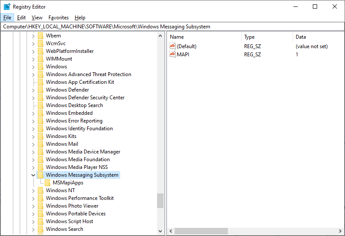Expand the Windows Search tree node

click(33, 229)
